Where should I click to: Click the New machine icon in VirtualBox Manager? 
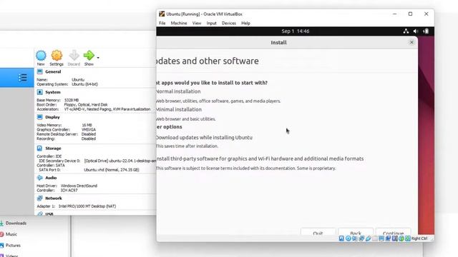[x=41, y=56]
